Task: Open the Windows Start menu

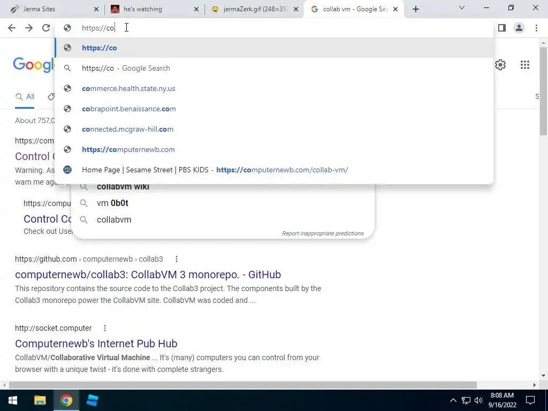Action: [13, 400]
